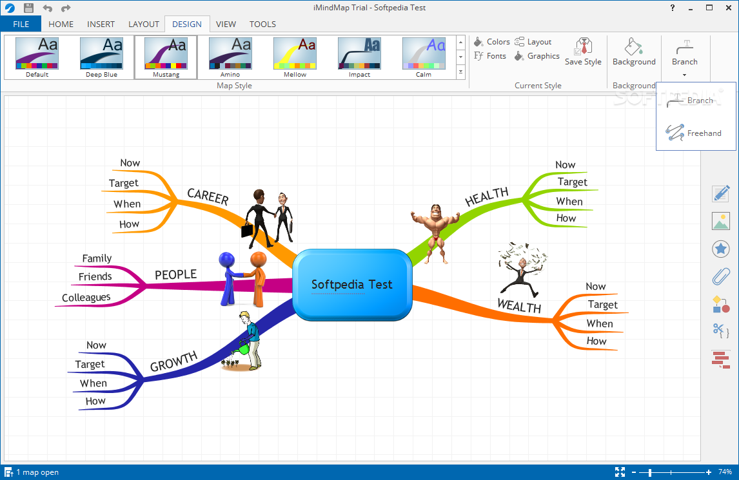The image size is (739, 480).
Task: Open the Help question mark
Action: click(x=672, y=8)
